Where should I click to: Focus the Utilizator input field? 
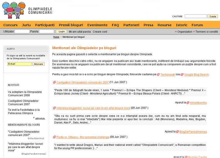click(22, 31)
